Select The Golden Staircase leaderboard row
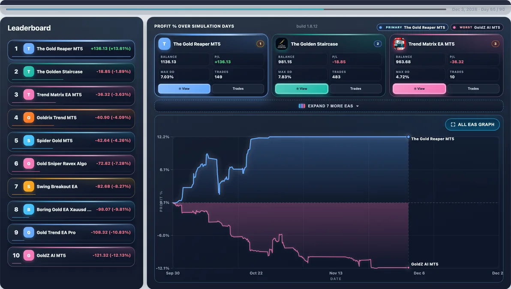The image size is (511, 289). pos(71,73)
